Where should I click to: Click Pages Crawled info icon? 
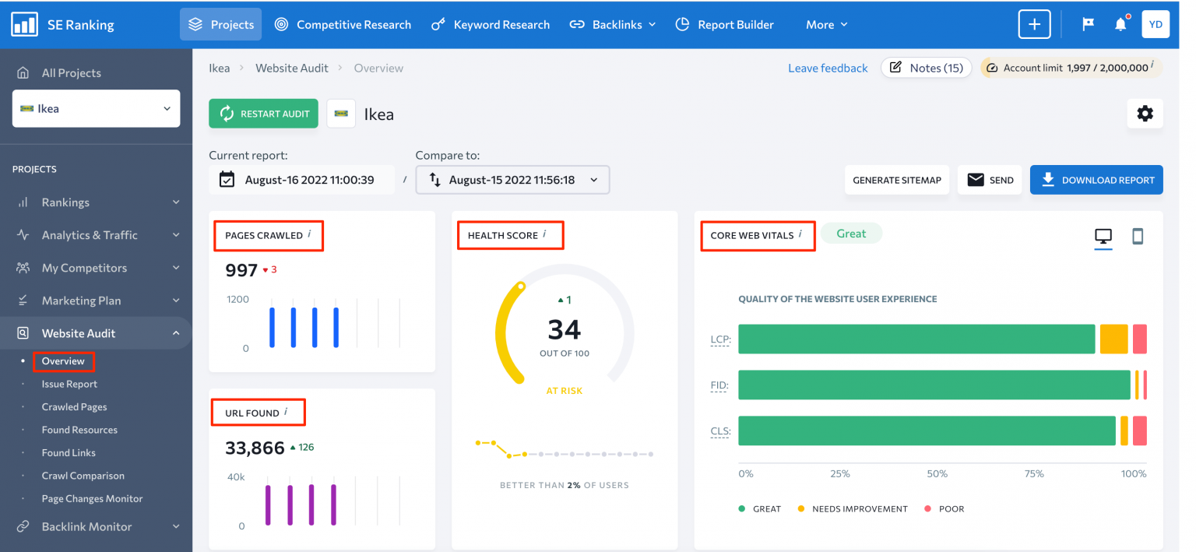tap(309, 234)
